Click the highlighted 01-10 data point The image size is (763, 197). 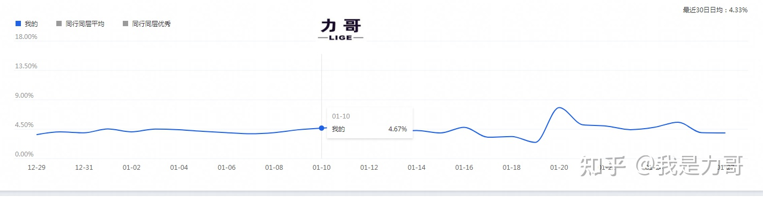(321, 128)
